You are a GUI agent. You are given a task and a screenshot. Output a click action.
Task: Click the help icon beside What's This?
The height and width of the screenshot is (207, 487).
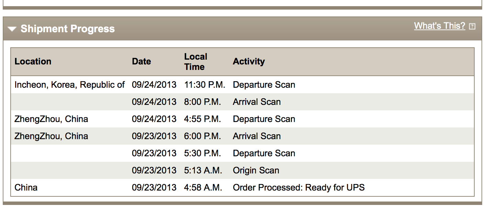pyautogui.click(x=472, y=26)
